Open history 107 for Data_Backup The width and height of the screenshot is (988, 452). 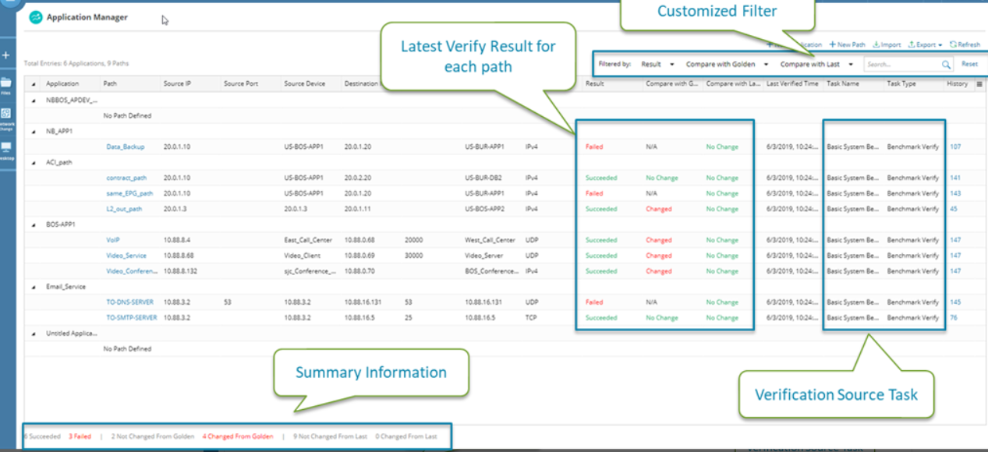[x=955, y=147]
